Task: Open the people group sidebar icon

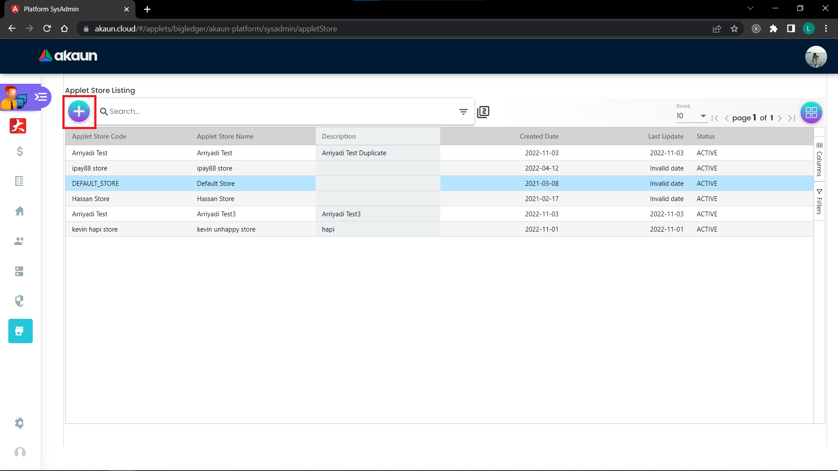Action: [19, 241]
